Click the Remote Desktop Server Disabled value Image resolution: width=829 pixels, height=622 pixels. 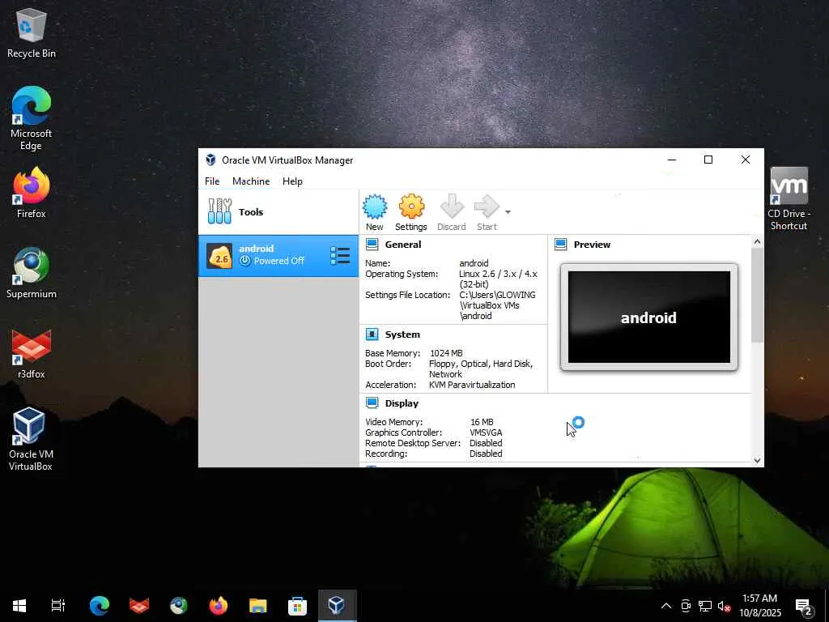tap(486, 443)
